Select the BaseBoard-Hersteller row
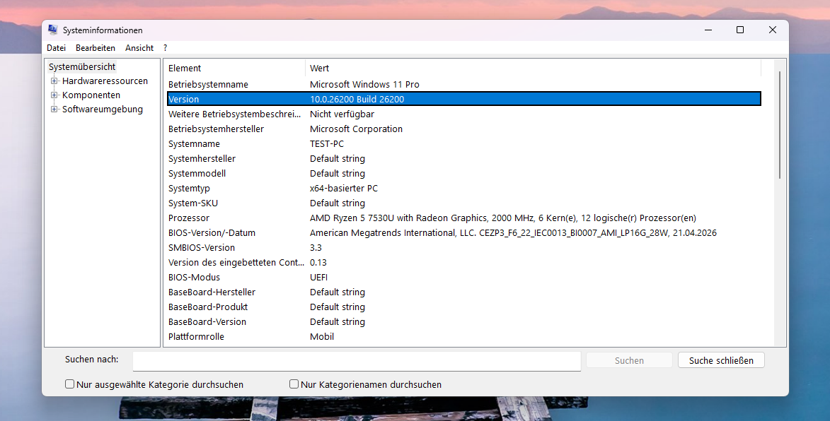The image size is (830, 421). 464,292
